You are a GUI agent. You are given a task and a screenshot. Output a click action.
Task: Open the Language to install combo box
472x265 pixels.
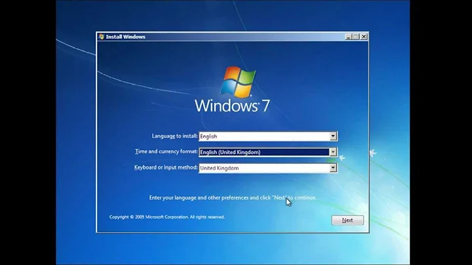pyautogui.click(x=268, y=136)
